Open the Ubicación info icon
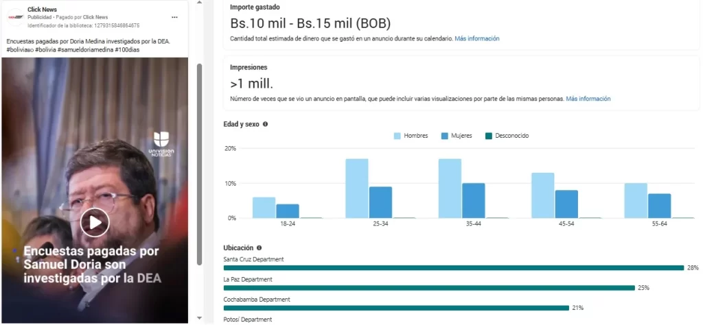703x325 pixels. (x=260, y=248)
